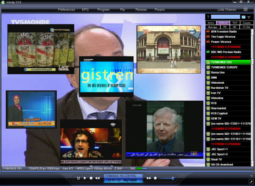Screen dimensions: 255x186
Task: Select transponder 11137000 H 27500000
Action: coord(226,57)
